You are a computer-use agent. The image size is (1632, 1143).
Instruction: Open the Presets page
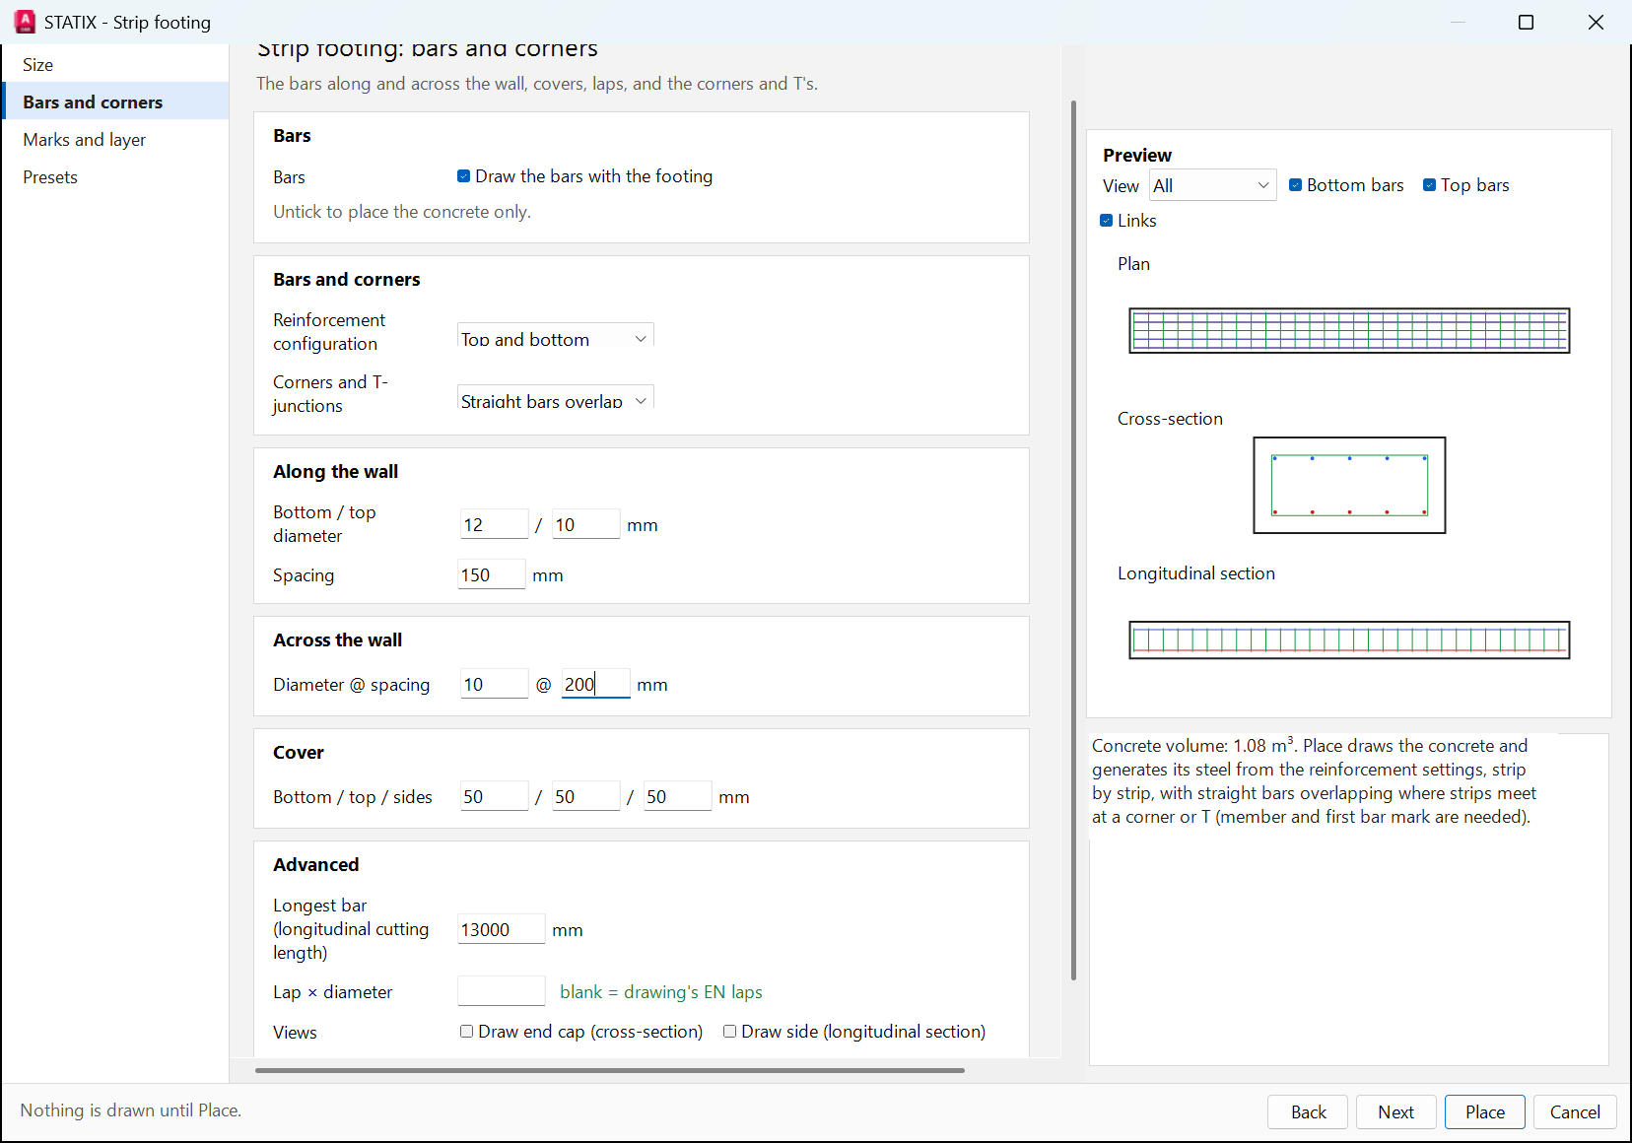tap(115, 177)
